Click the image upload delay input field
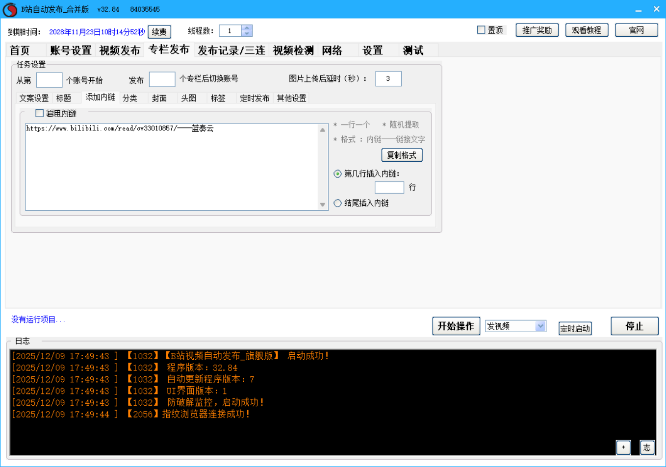This screenshot has height=467, width=666. [x=388, y=78]
